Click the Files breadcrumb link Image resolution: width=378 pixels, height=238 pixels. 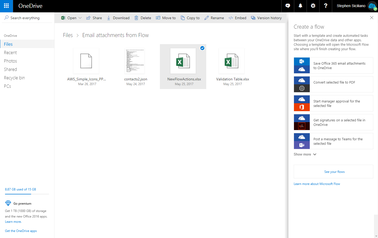[x=68, y=35]
